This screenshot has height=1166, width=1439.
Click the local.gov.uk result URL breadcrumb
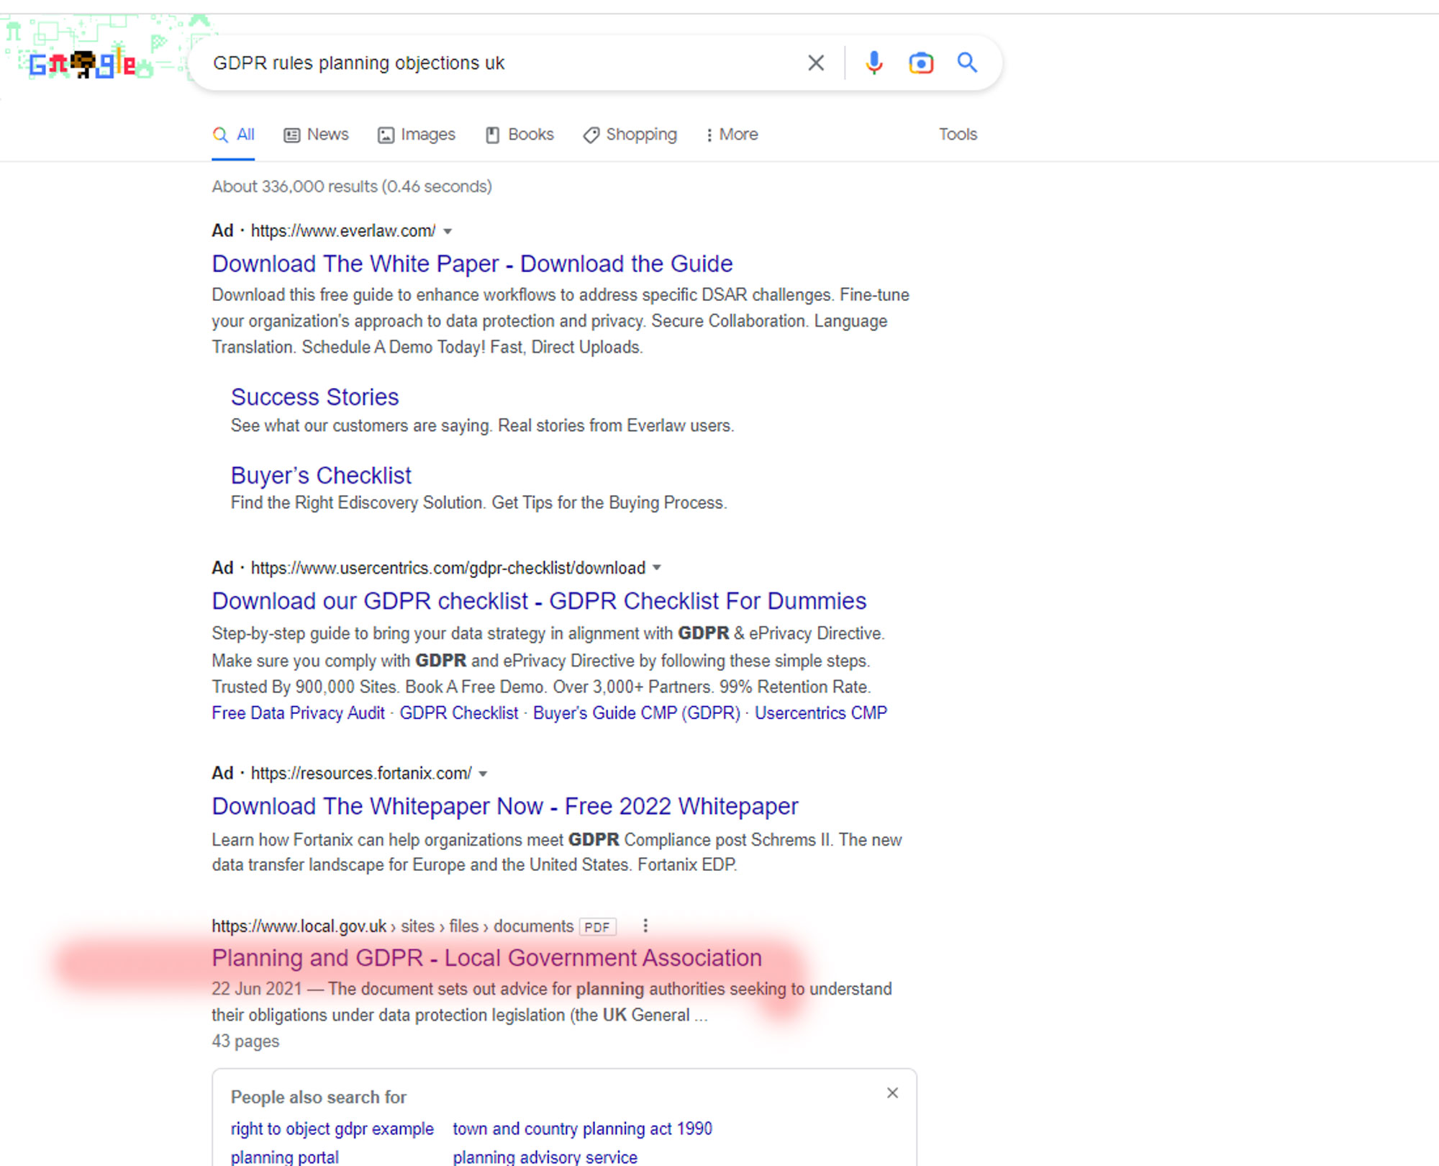393,926
